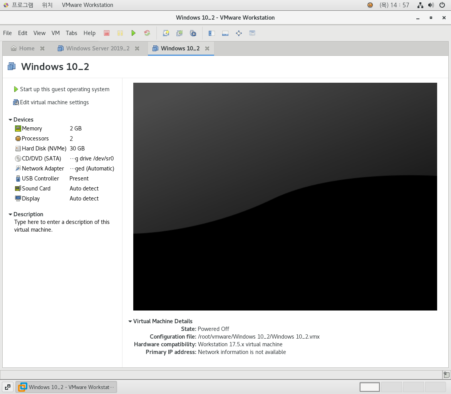
Task: Click the Display monitor icon
Action: click(x=18, y=199)
